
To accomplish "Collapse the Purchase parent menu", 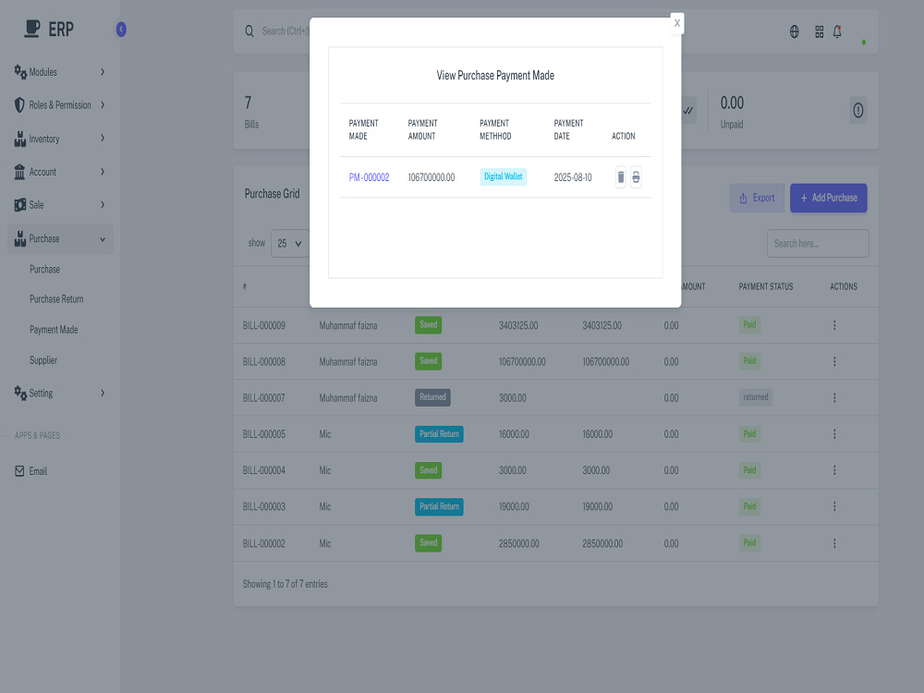I will [x=60, y=238].
